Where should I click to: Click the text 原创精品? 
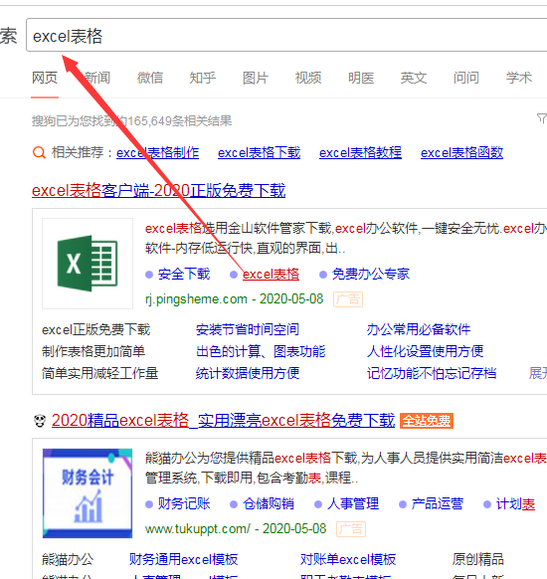click(478, 559)
